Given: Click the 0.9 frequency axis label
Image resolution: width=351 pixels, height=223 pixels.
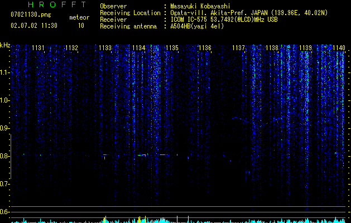Looking at the screenshot, I should (x=4, y=128).
